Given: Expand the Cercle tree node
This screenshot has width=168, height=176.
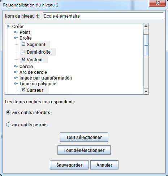Looking at the screenshot, I should point(15,66).
